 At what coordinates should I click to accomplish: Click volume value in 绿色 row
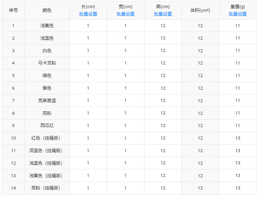click(x=200, y=76)
